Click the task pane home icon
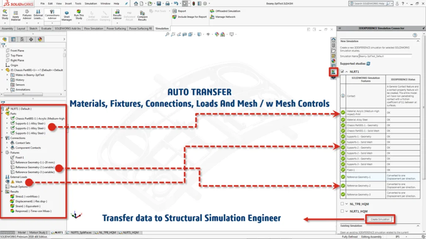Viewport: 426px width, 239px height. point(333,40)
